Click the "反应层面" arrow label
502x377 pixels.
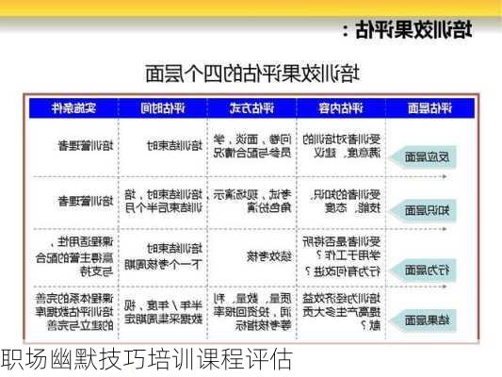pyautogui.click(x=423, y=157)
